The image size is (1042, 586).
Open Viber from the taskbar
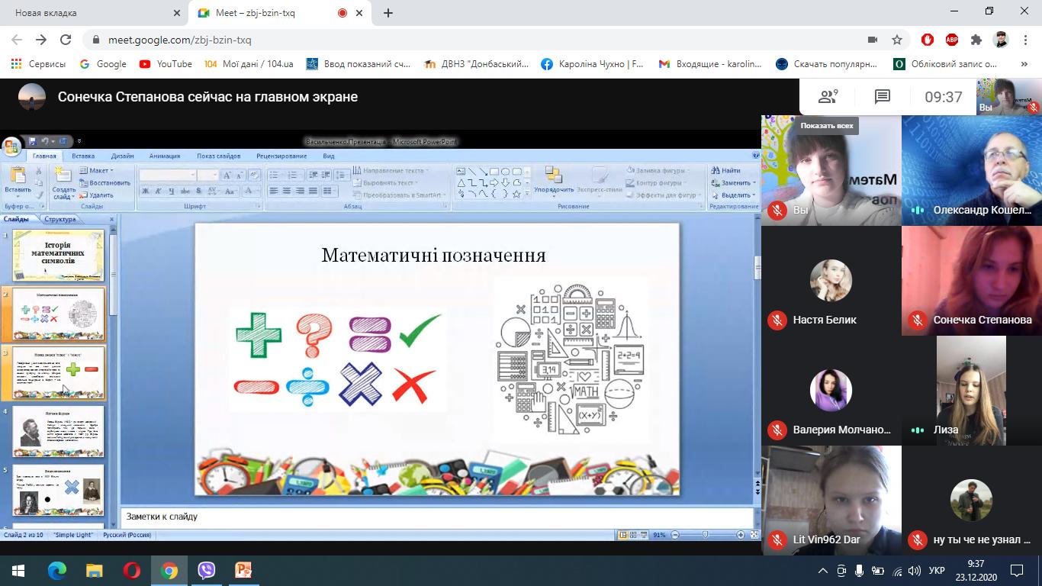click(x=206, y=570)
